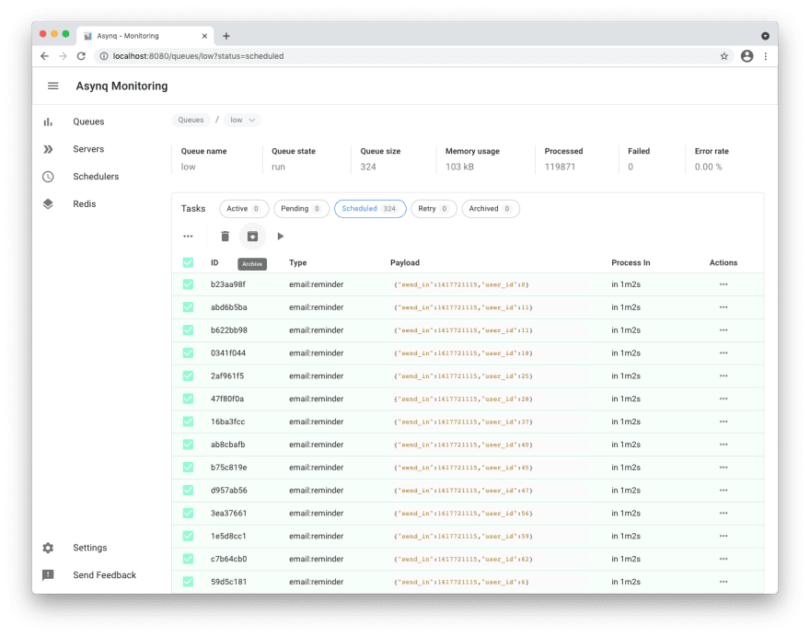
Task: Uncheck the checkbox for task 2af961f5
Action: click(x=188, y=376)
